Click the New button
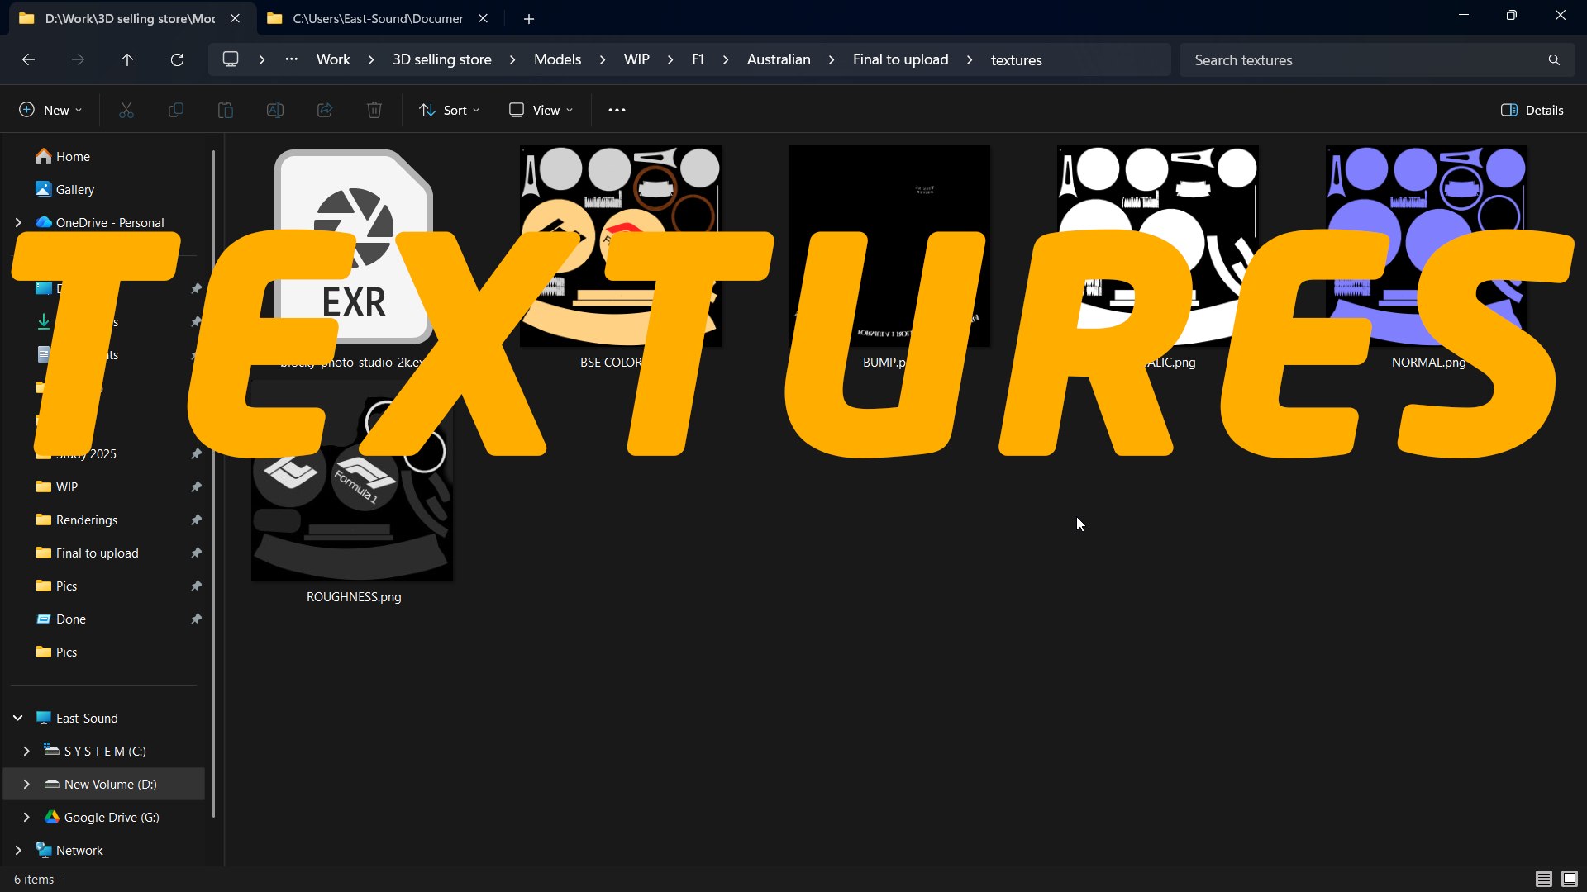The width and height of the screenshot is (1587, 892). tap(50, 110)
